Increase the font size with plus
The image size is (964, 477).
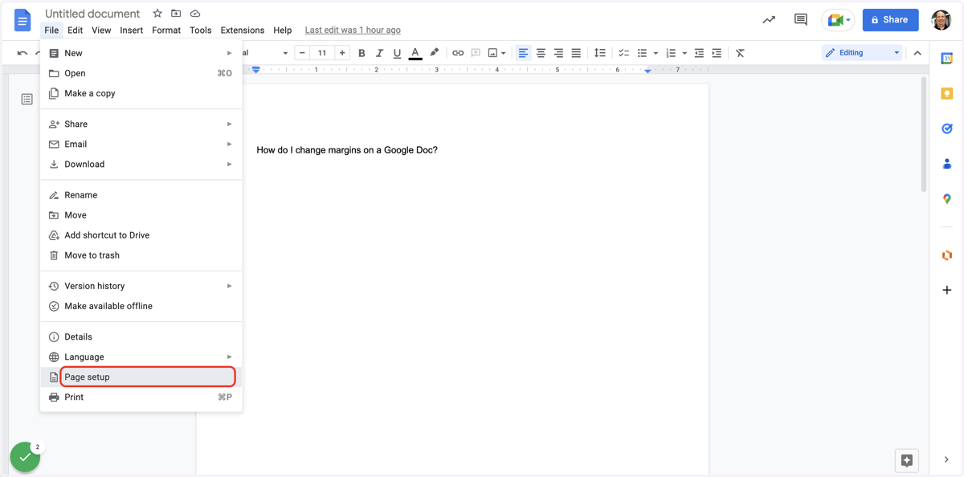[x=342, y=53]
